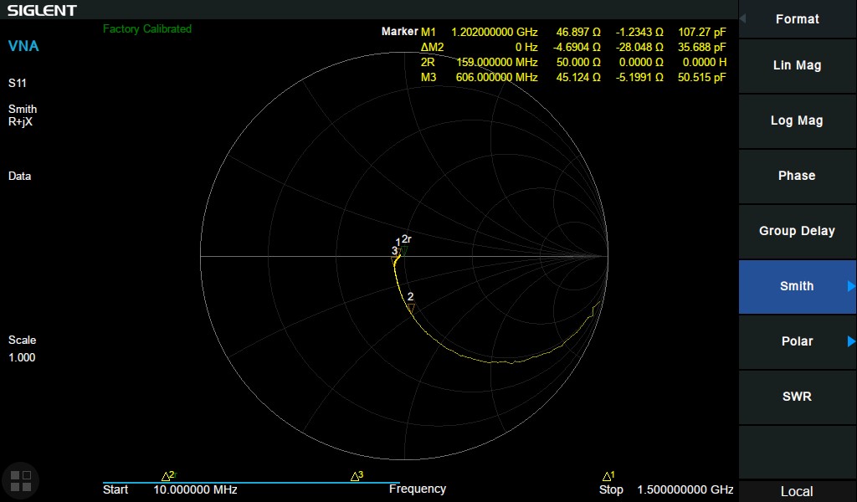Edit the Start frequency 10.000000 MHz value
The width and height of the screenshot is (857, 502).
[x=195, y=489]
